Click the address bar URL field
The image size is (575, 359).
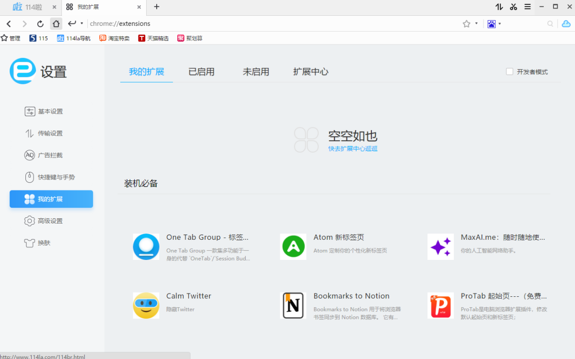(x=268, y=23)
